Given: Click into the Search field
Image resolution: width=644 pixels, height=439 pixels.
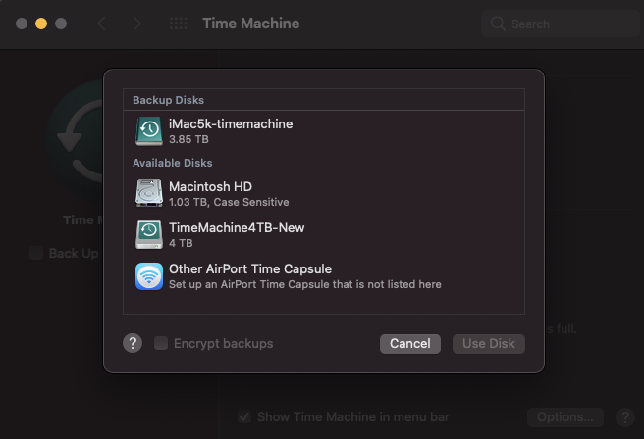Looking at the screenshot, I should (x=561, y=24).
